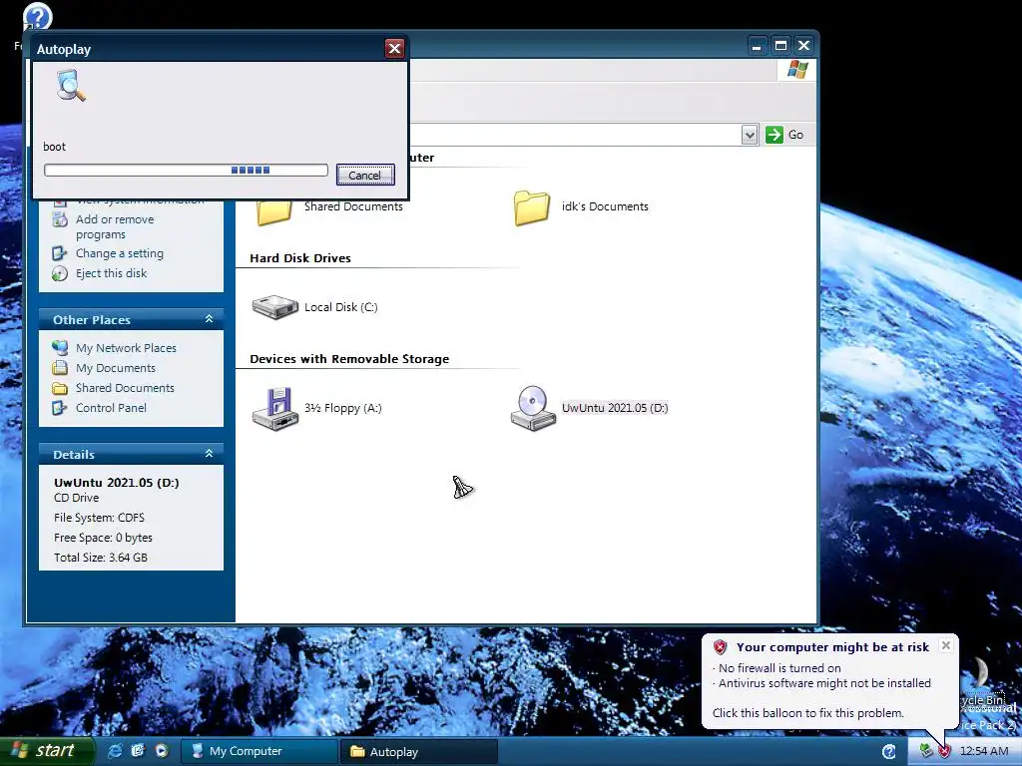Click the Add or remove programs icon
The image size is (1022, 766).
click(59, 219)
